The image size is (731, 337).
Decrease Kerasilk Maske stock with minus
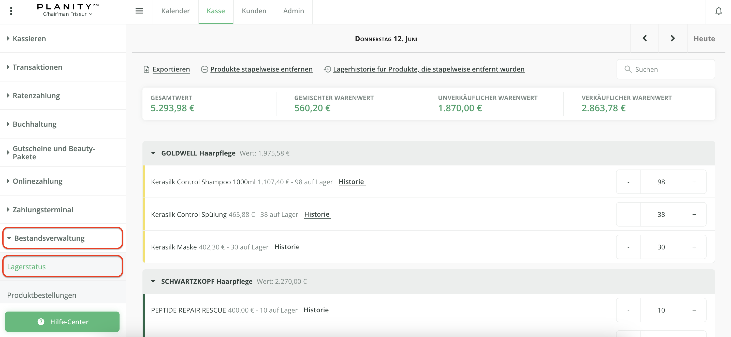628,247
